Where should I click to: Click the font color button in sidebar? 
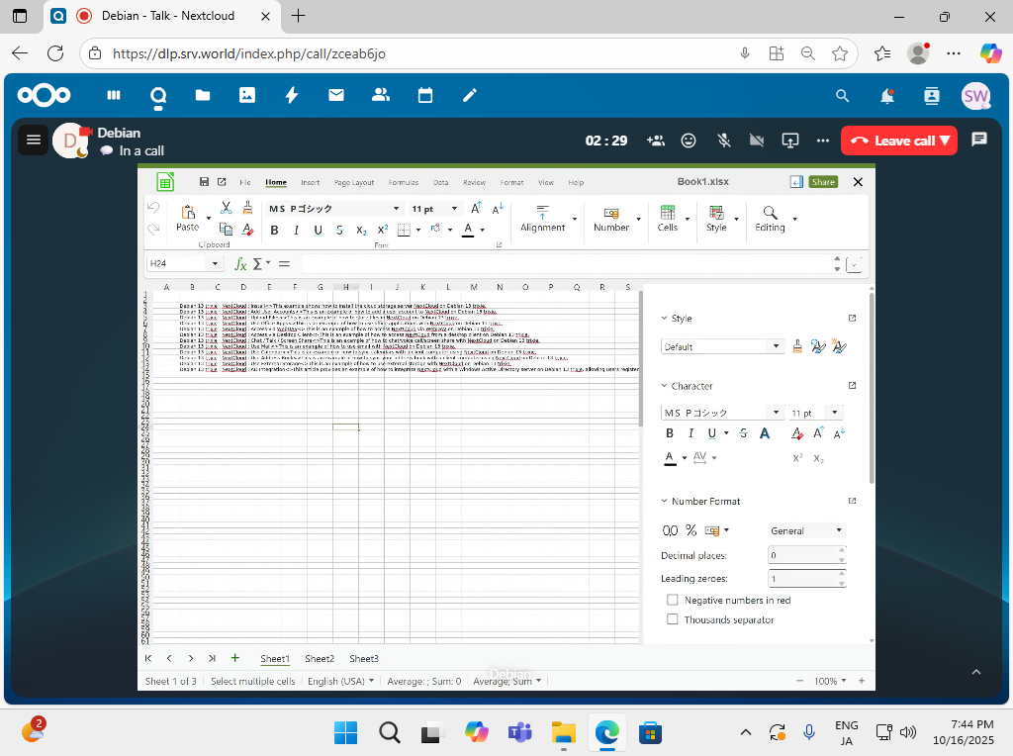click(x=670, y=457)
